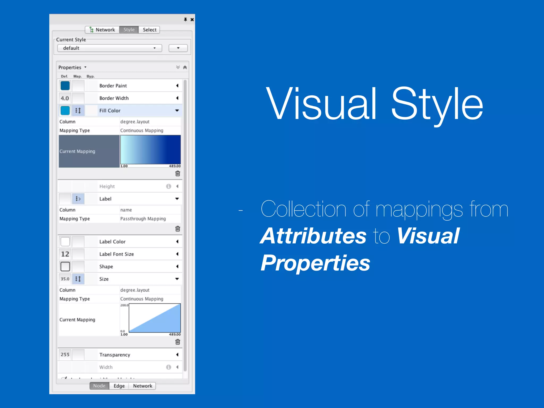The width and height of the screenshot is (544, 408).
Task: Click the Shape mapping cell
Action: coord(78,266)
